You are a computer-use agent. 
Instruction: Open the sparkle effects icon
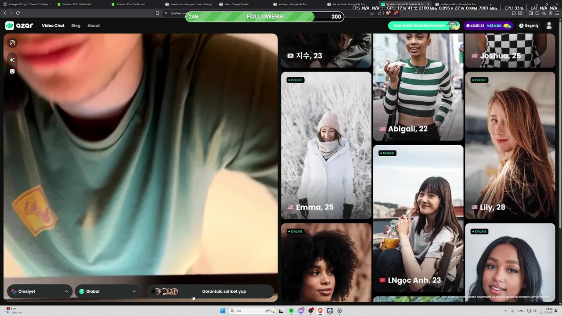click(x=12, y=60)
